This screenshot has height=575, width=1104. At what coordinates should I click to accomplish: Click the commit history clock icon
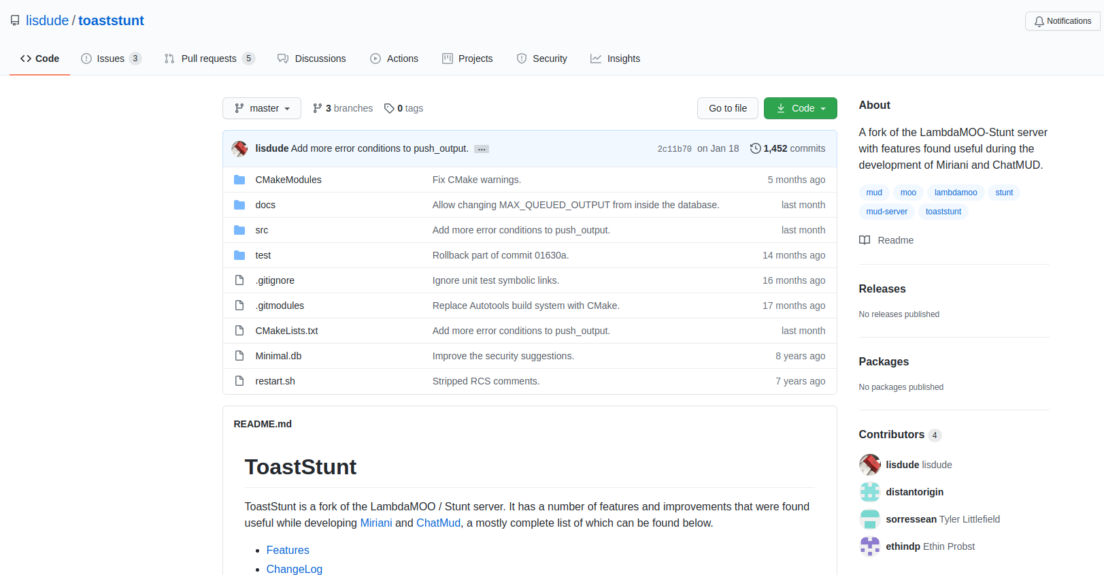pyautogui.click(x=755, y=148)
